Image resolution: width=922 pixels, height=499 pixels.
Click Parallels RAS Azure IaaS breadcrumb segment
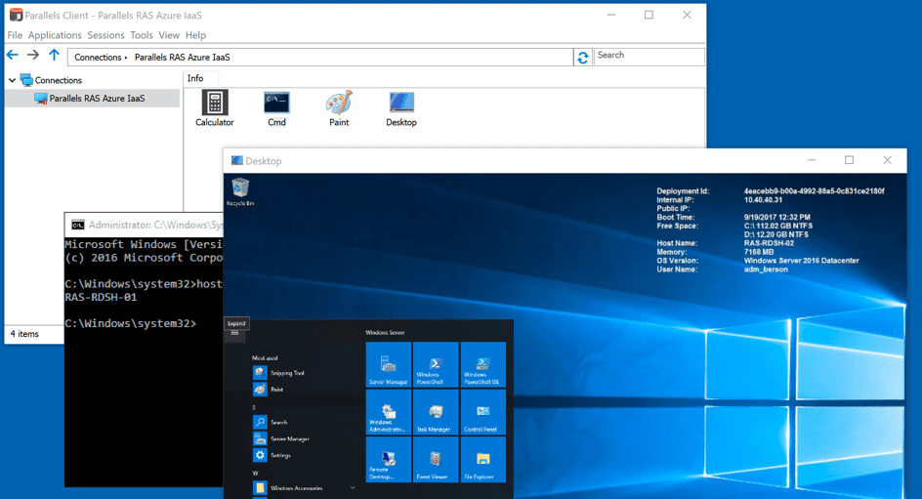click(x=183, y=57)
